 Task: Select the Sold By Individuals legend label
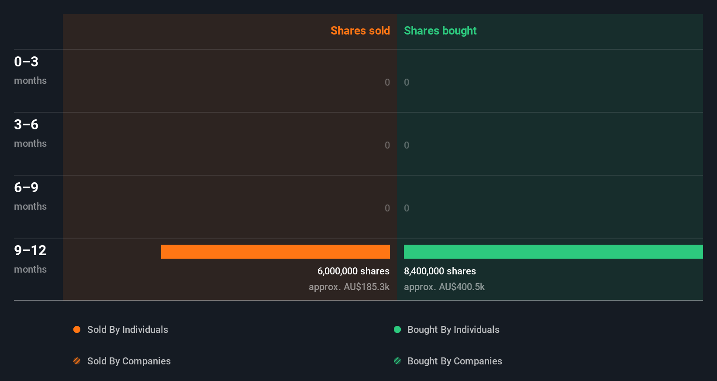click(128, 330)
